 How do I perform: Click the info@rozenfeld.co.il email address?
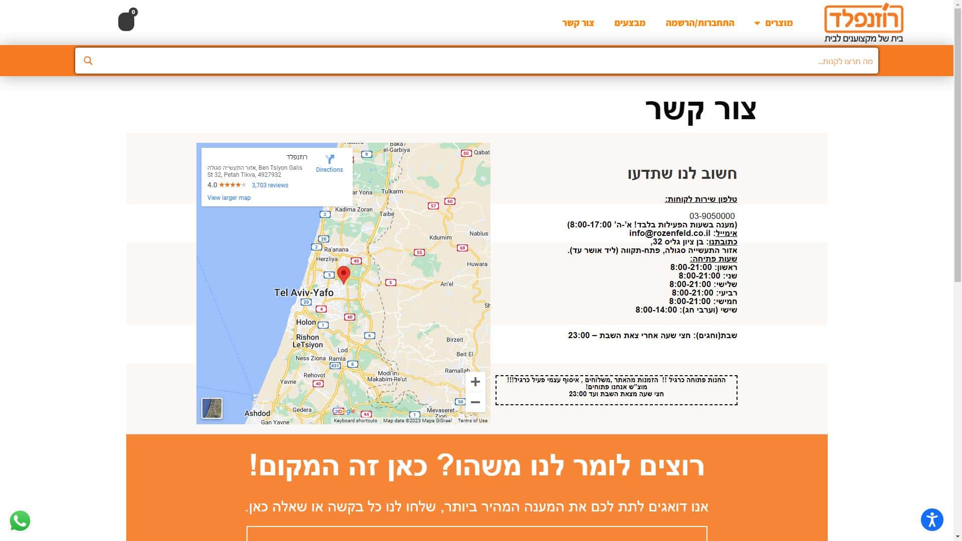[x=670, y=233]
